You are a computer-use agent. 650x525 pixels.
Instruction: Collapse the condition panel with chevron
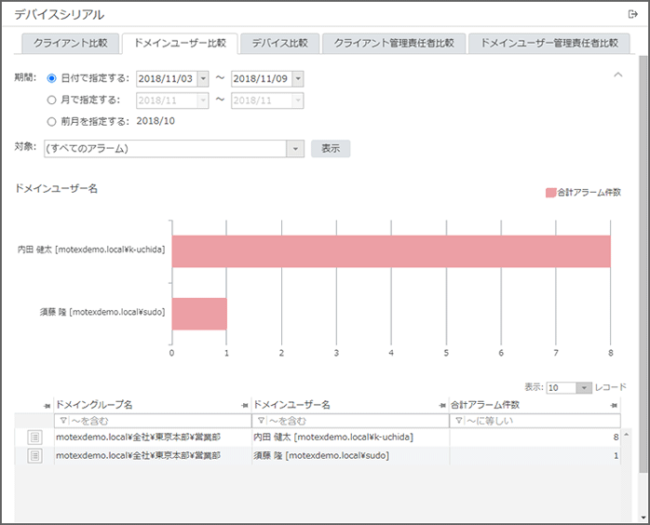click(618, 74)
